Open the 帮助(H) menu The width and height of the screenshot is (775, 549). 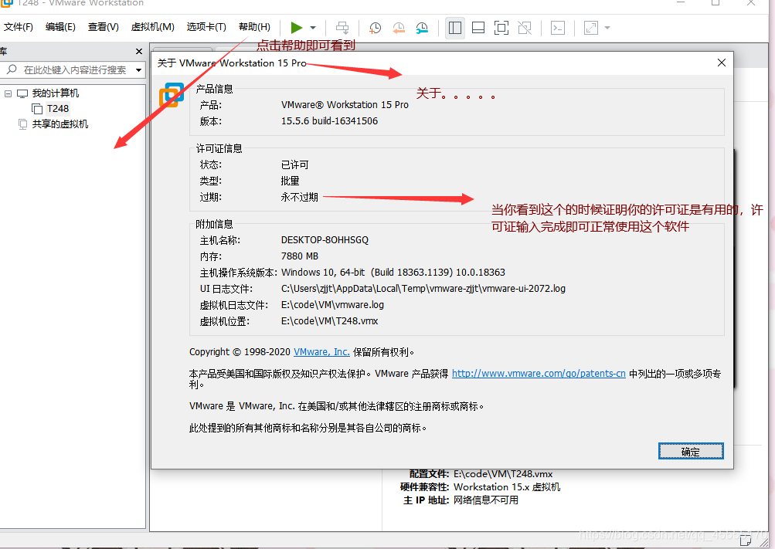pyautogui.click(x=254, y=27)
